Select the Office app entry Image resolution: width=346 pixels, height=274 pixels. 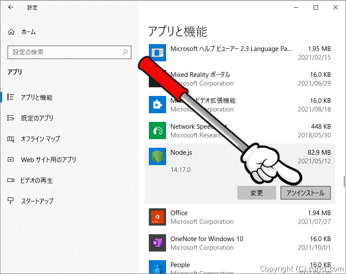[x=240, y=217]
